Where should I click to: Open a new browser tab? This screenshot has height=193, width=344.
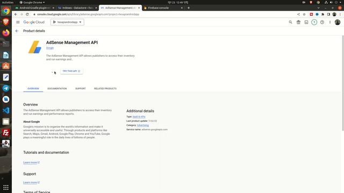tap(189, 8)
